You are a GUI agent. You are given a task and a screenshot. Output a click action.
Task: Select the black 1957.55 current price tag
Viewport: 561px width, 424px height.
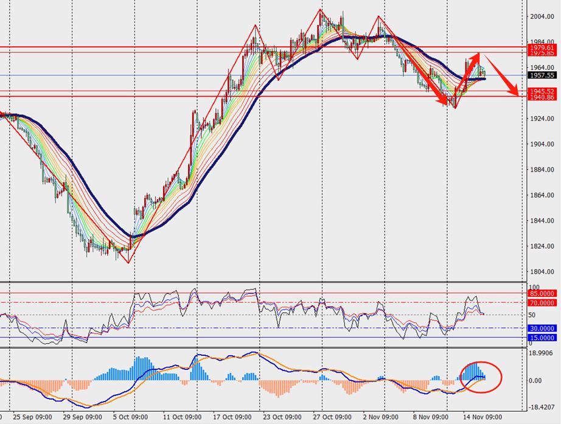(542, 75)
